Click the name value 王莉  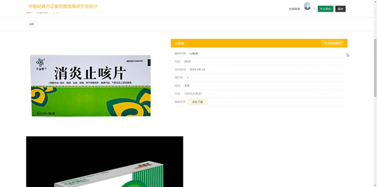[x=187, y=85]
